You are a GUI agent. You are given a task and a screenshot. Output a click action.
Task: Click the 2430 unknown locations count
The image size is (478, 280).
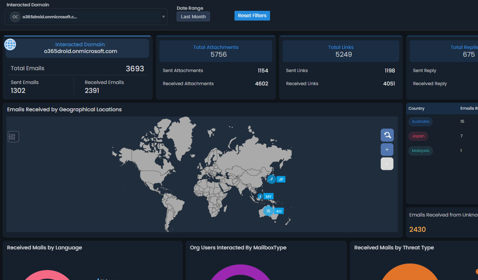[417, 229]
